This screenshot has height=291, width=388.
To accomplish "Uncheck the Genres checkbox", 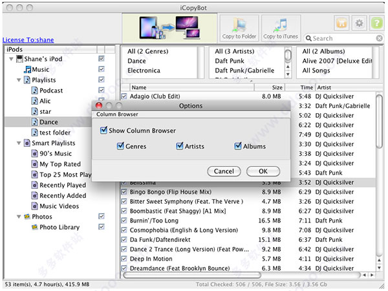I will pyautogui.click(x=120, y=146).
